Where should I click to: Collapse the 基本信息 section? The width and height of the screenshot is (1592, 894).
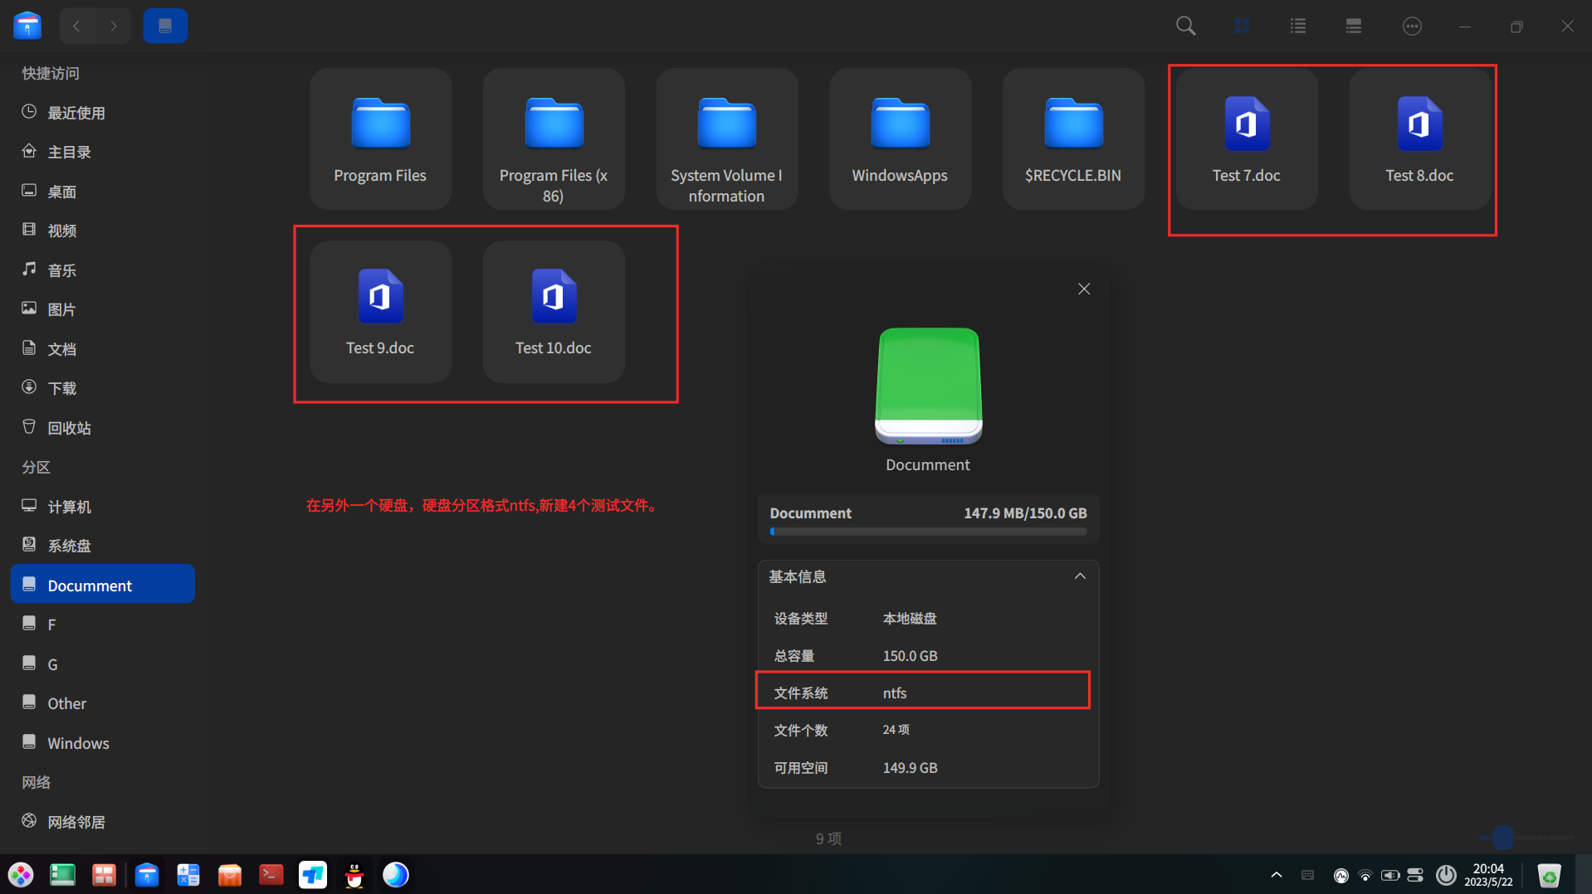pyautogui.click(x=1080, y=576)
